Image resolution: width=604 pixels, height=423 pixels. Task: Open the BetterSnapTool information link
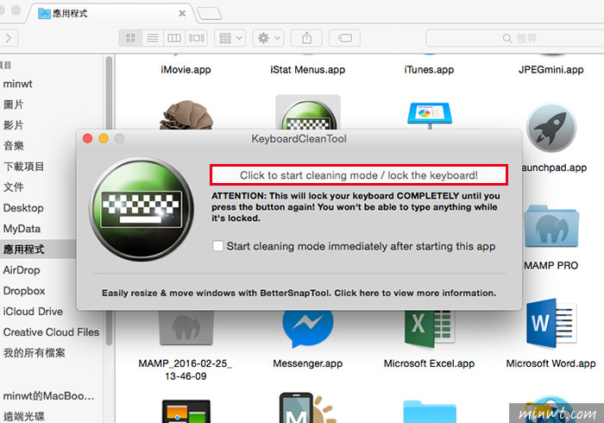pyautogui.click(x=299, y=293)
